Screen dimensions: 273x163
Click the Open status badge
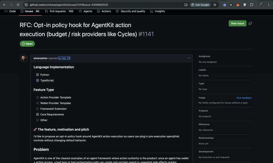(x=27, y=44)
